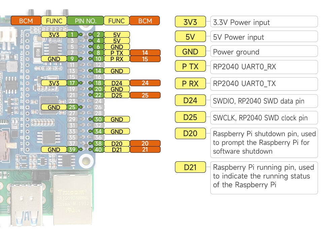Screen dimensions: 323x242
Task: Select the P TX label beside pin 8
Action: click(117, 53)
